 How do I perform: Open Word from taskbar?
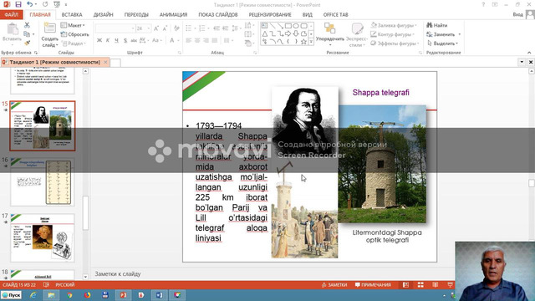pos(159,295)
